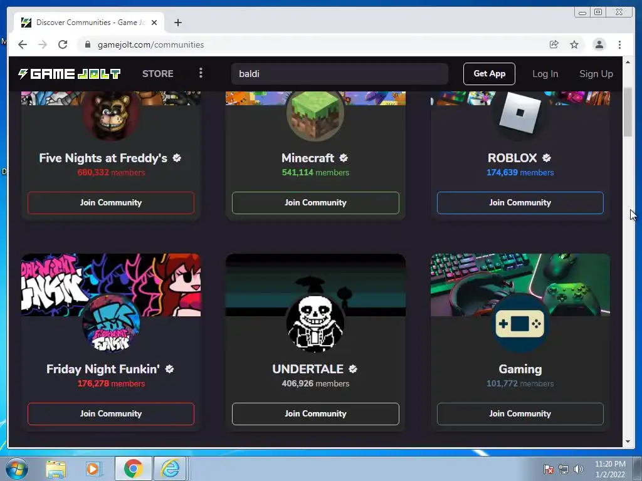Click the search field containing baldi
This screenshot has height=481, width=642.
coord(339,74)
